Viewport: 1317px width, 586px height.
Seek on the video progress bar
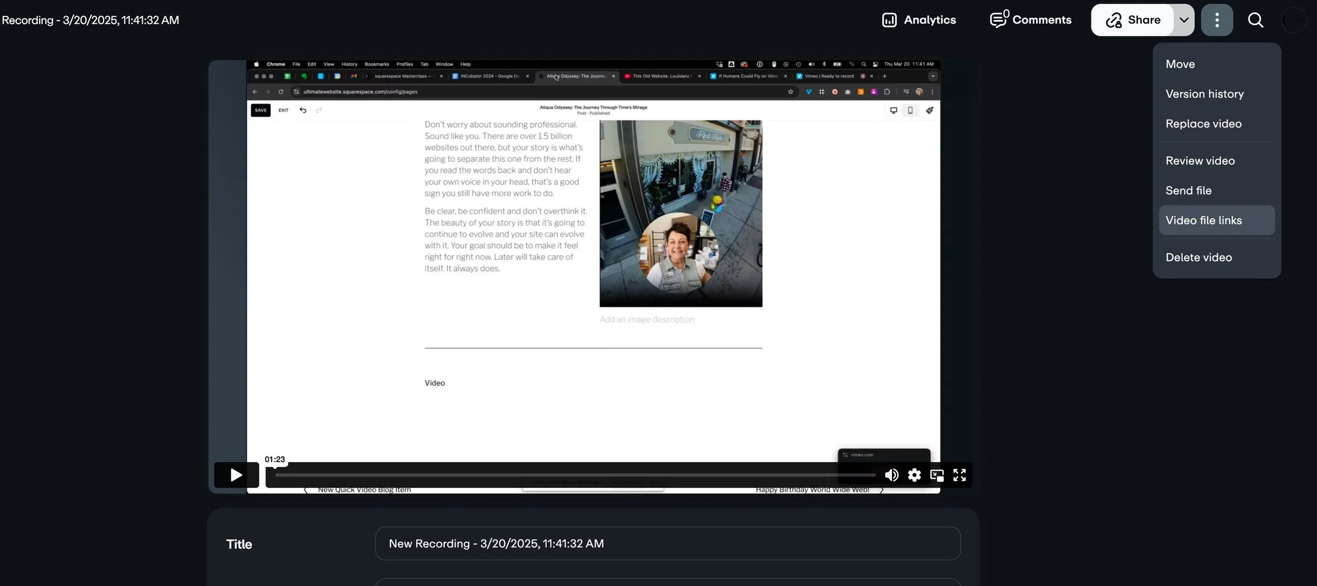pyautogui.click(x=574, y=475)
